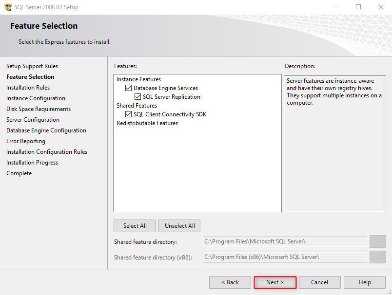Click the SQL Client Connectivity SDK label

pyautogui.click(x=170, y=114)
